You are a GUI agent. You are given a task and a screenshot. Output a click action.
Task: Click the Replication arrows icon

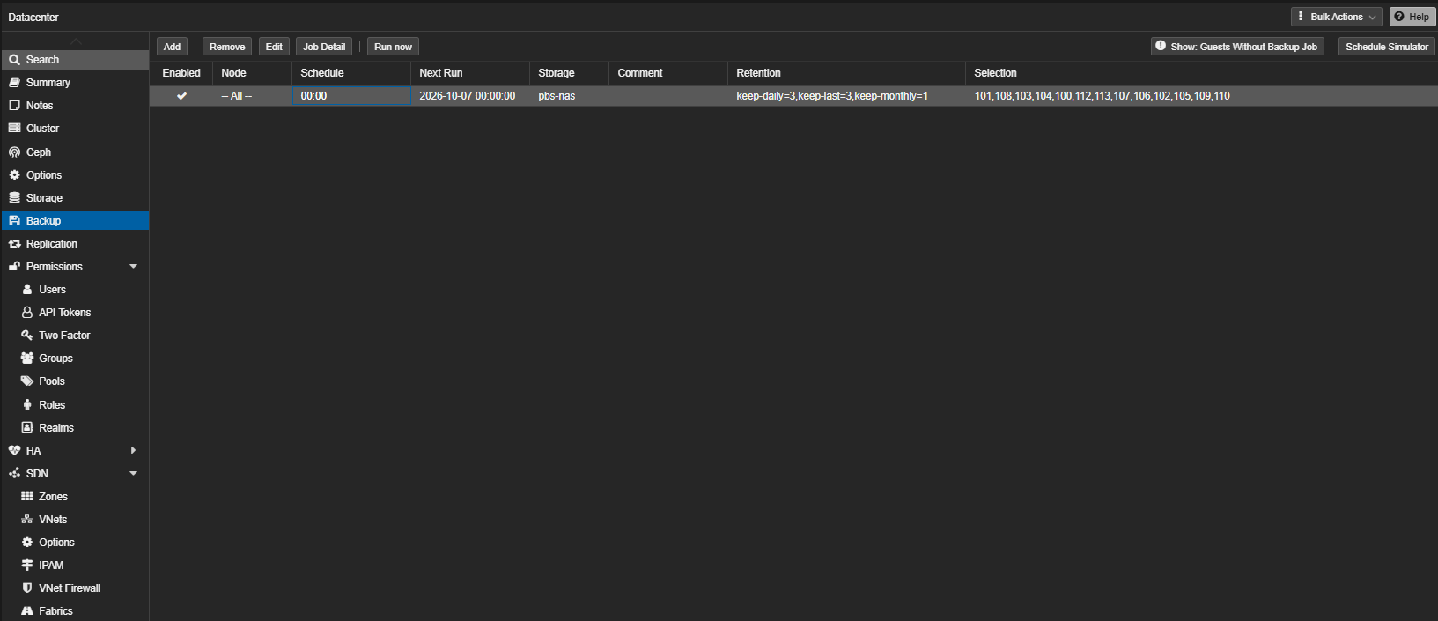[x=14, y=244]
